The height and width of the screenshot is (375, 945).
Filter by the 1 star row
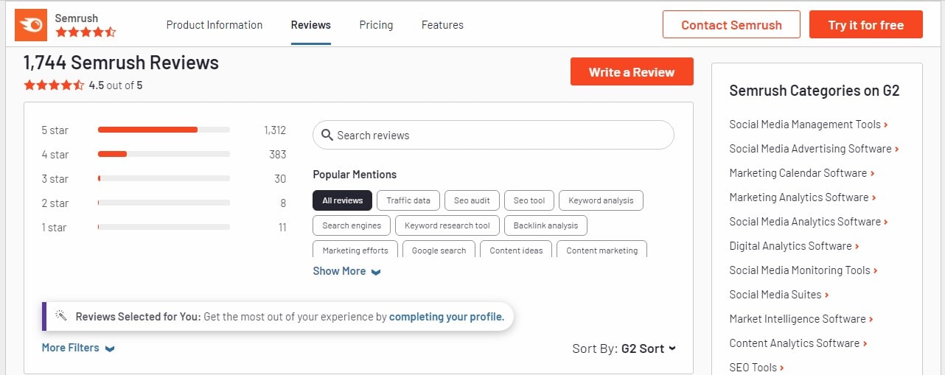(164, 227)
